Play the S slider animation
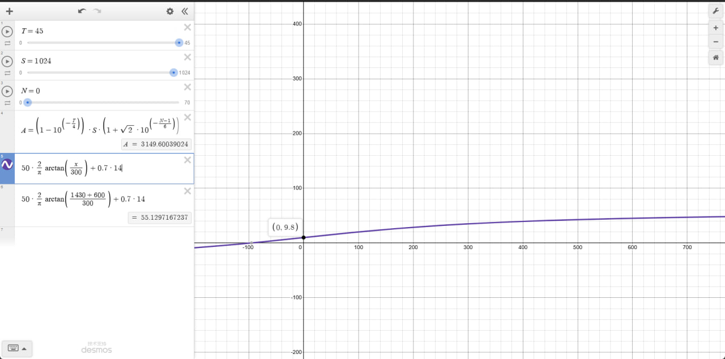 pyautogui.click(x=7, y=61)
